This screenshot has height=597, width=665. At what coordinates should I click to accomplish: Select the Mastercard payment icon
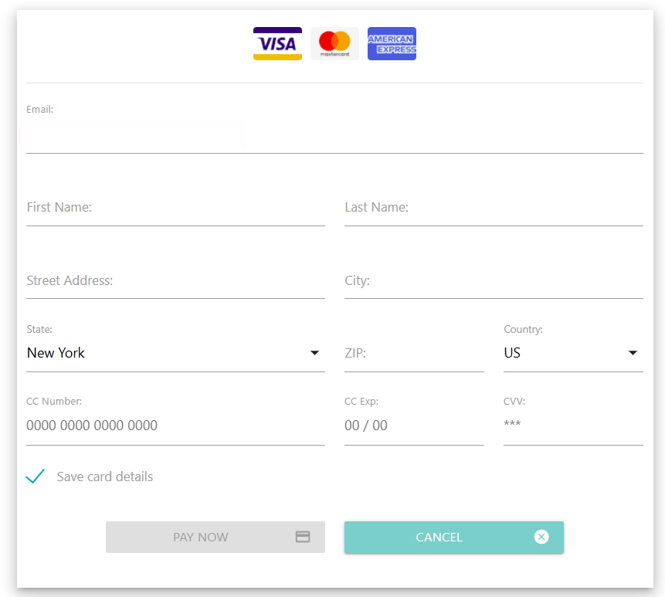click(x=334, y=43)
